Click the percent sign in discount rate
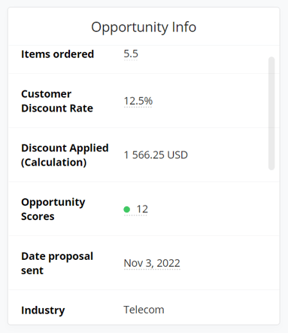This screenshot has height=333, width=288. (148, 101)
